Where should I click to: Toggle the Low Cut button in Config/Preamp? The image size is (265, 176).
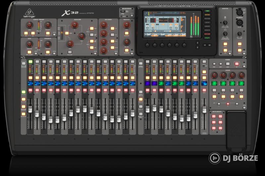pyautogui.click(x=48, y=33)
